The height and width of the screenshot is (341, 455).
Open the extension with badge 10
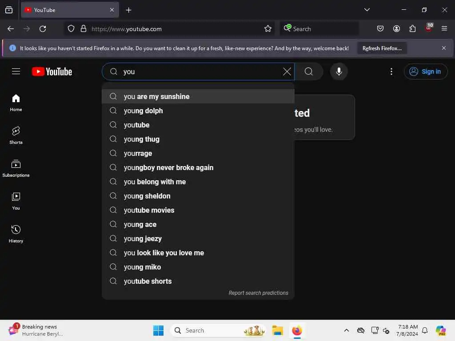click(x=429, y=28)
